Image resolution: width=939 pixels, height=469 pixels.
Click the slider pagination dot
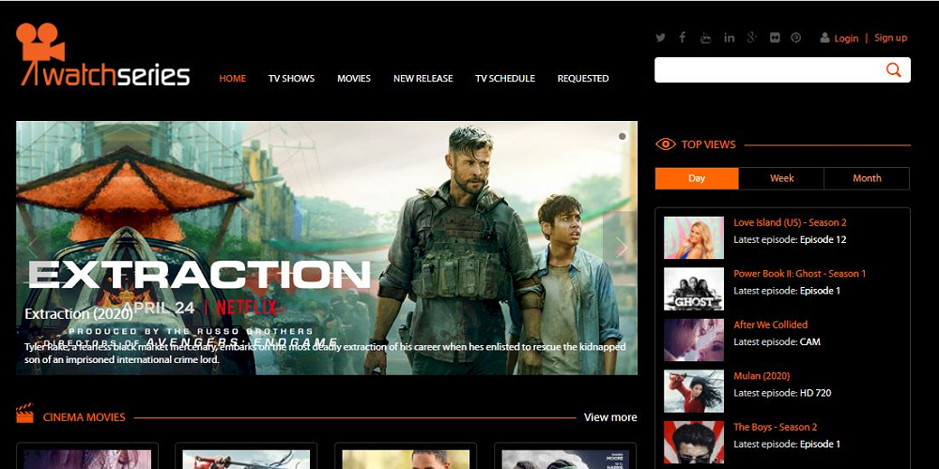pyautogui.click(x=623, y=136)
